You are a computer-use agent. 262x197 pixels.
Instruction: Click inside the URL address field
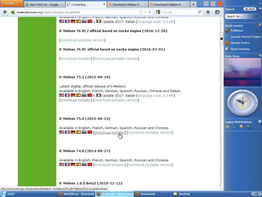click(x=77, y=12)
